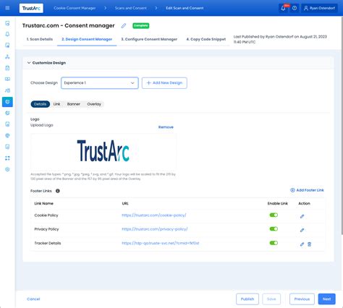This screenshot has width=343, height=308.
Task: Click the sidebar settings gear icon at the bottom
Action: (7, 169)
